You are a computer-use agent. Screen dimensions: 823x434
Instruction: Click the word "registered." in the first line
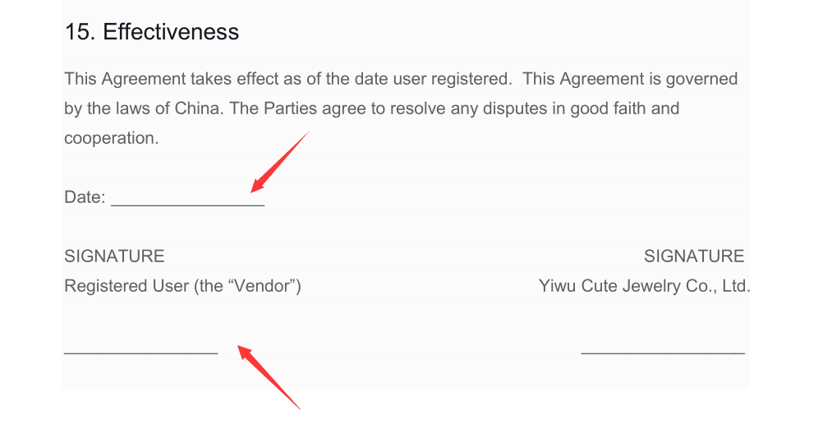(469, 79)
